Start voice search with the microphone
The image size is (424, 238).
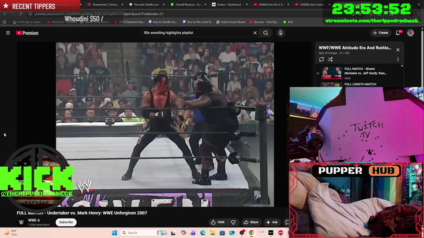[x=281, y=33]
